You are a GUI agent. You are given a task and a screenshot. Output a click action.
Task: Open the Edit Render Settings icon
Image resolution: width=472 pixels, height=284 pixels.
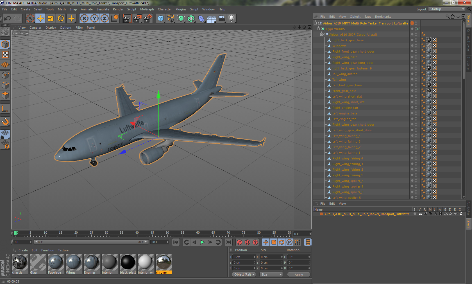[x=148, y=19]
